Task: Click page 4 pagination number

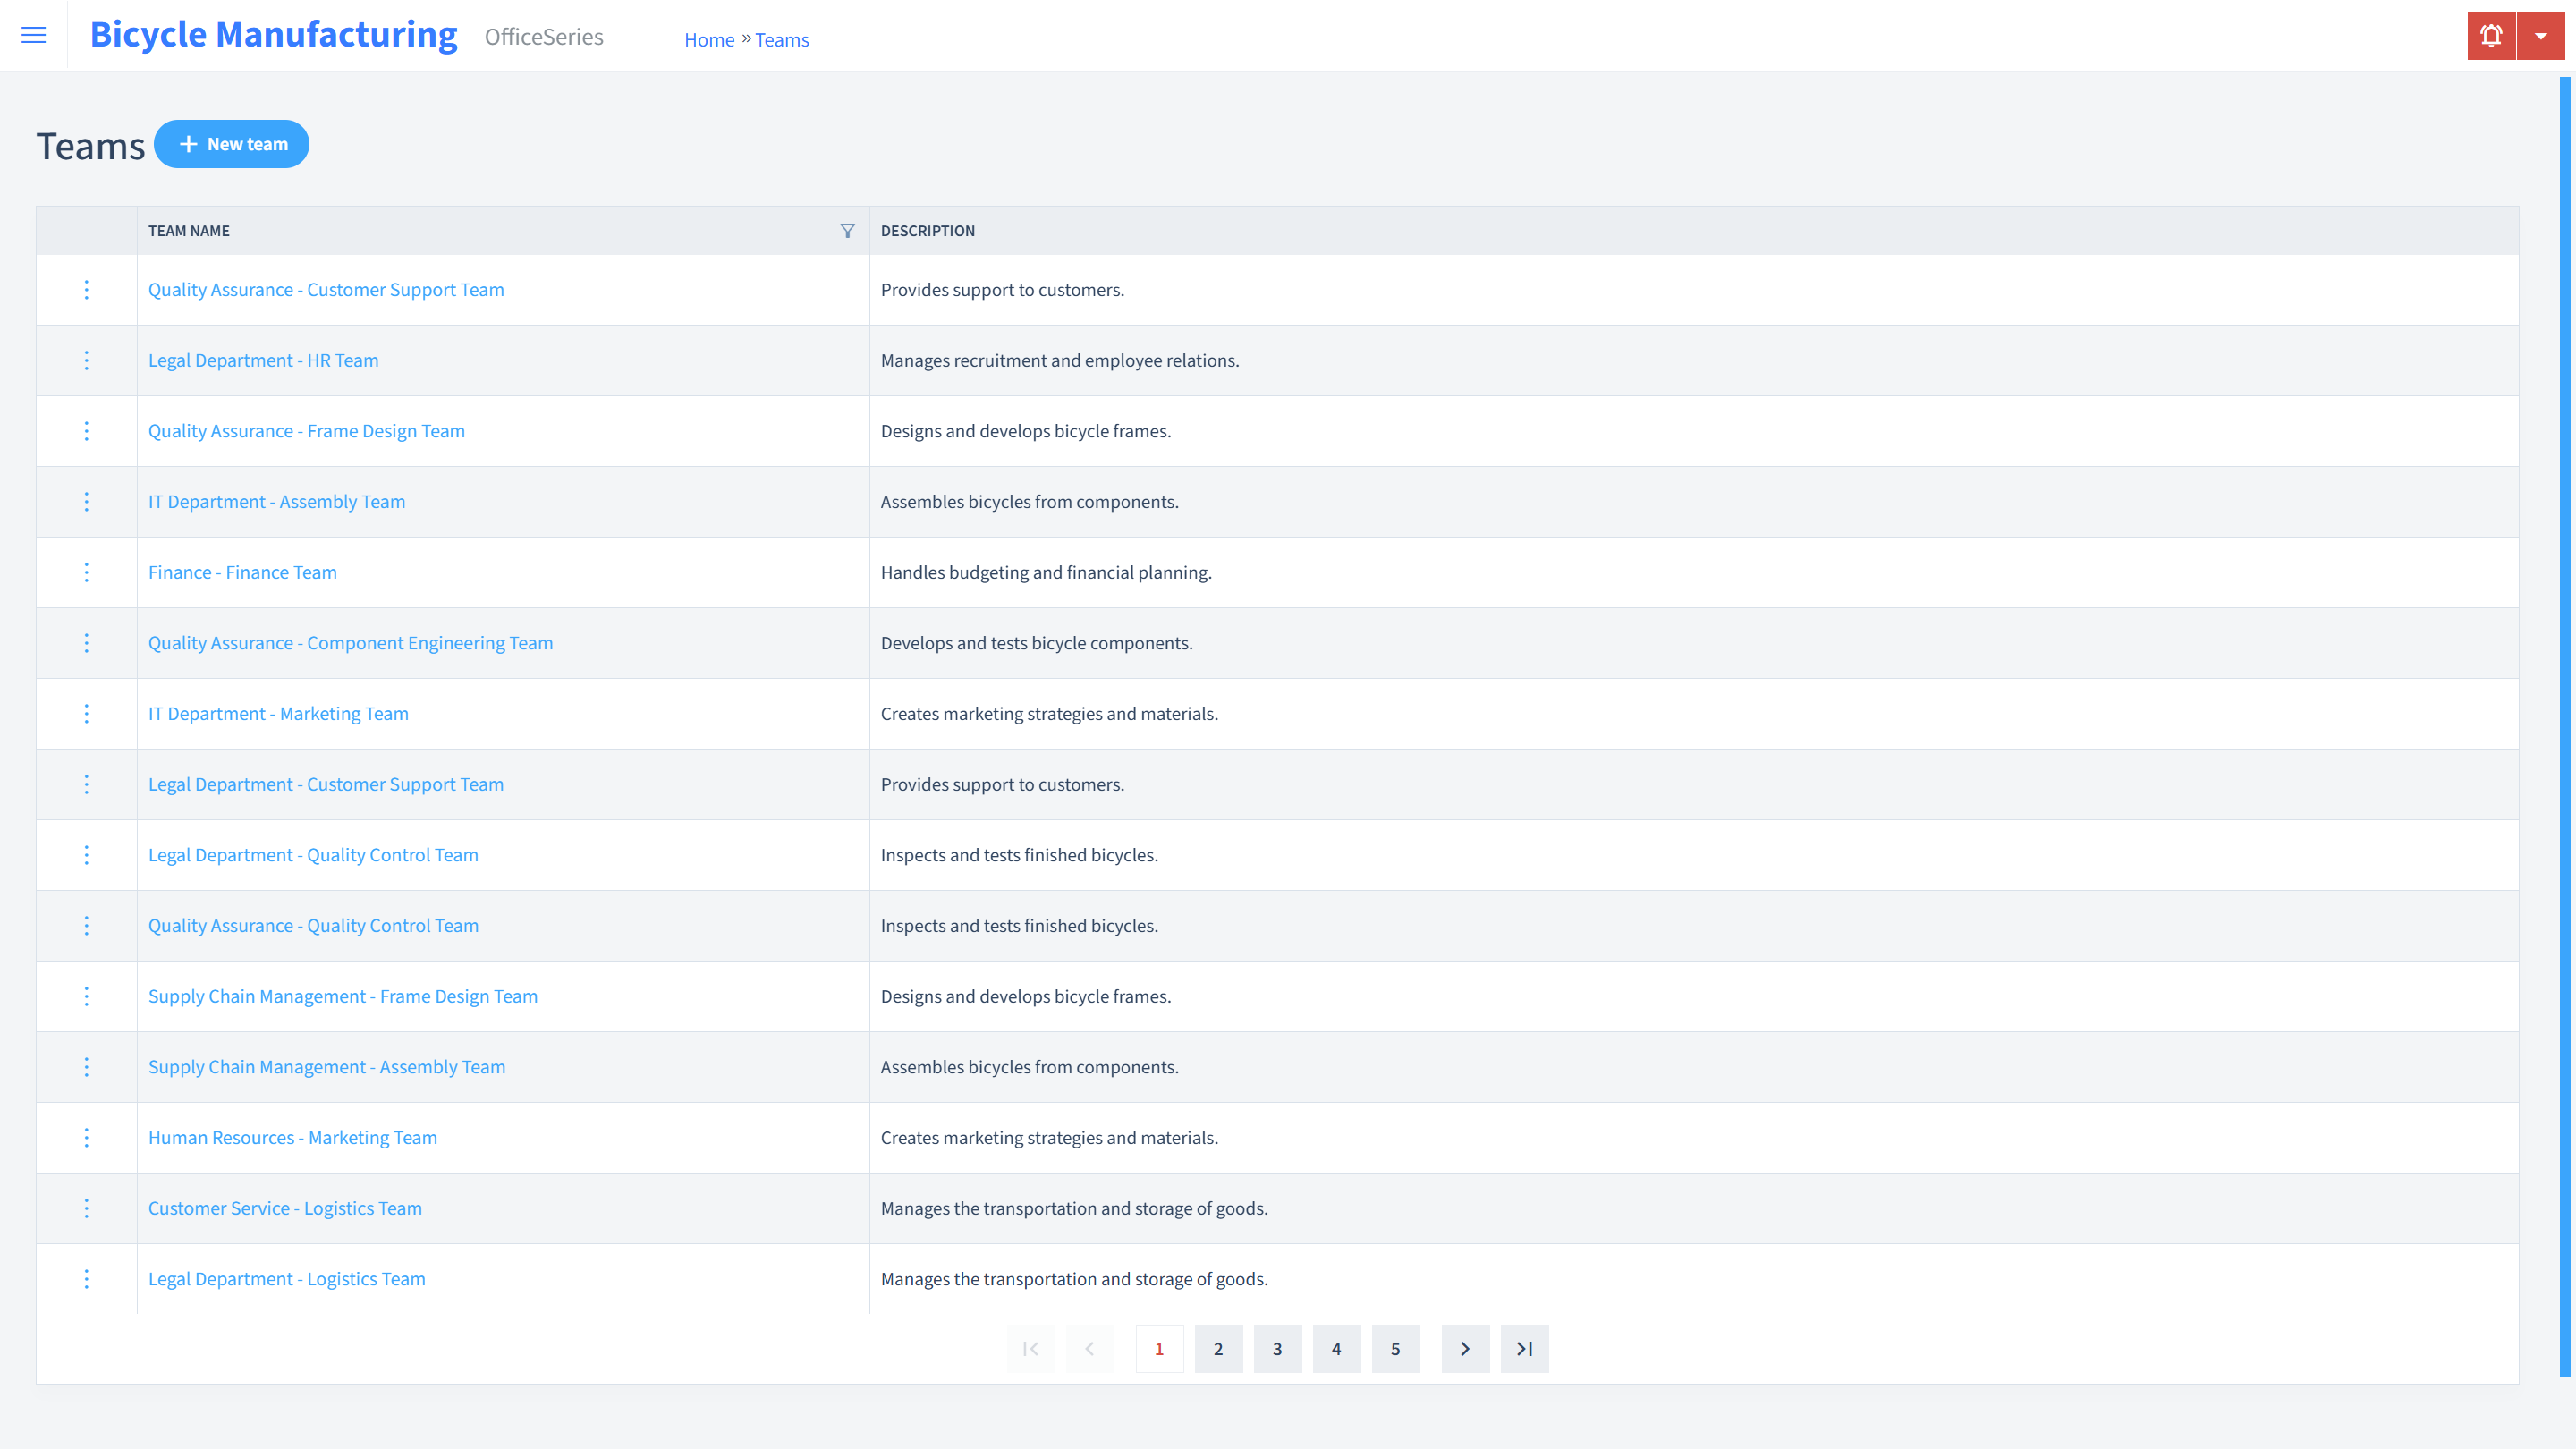Action: (1337, 1348)
